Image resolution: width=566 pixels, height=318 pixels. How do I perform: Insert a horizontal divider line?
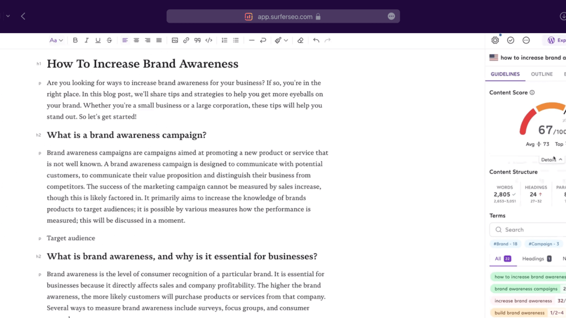pyautogui.click(x=252, y=40)
